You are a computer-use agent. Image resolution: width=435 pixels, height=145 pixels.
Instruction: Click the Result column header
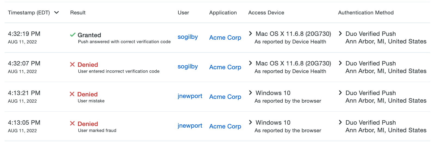pyautogui.click(x=78, y=12)
